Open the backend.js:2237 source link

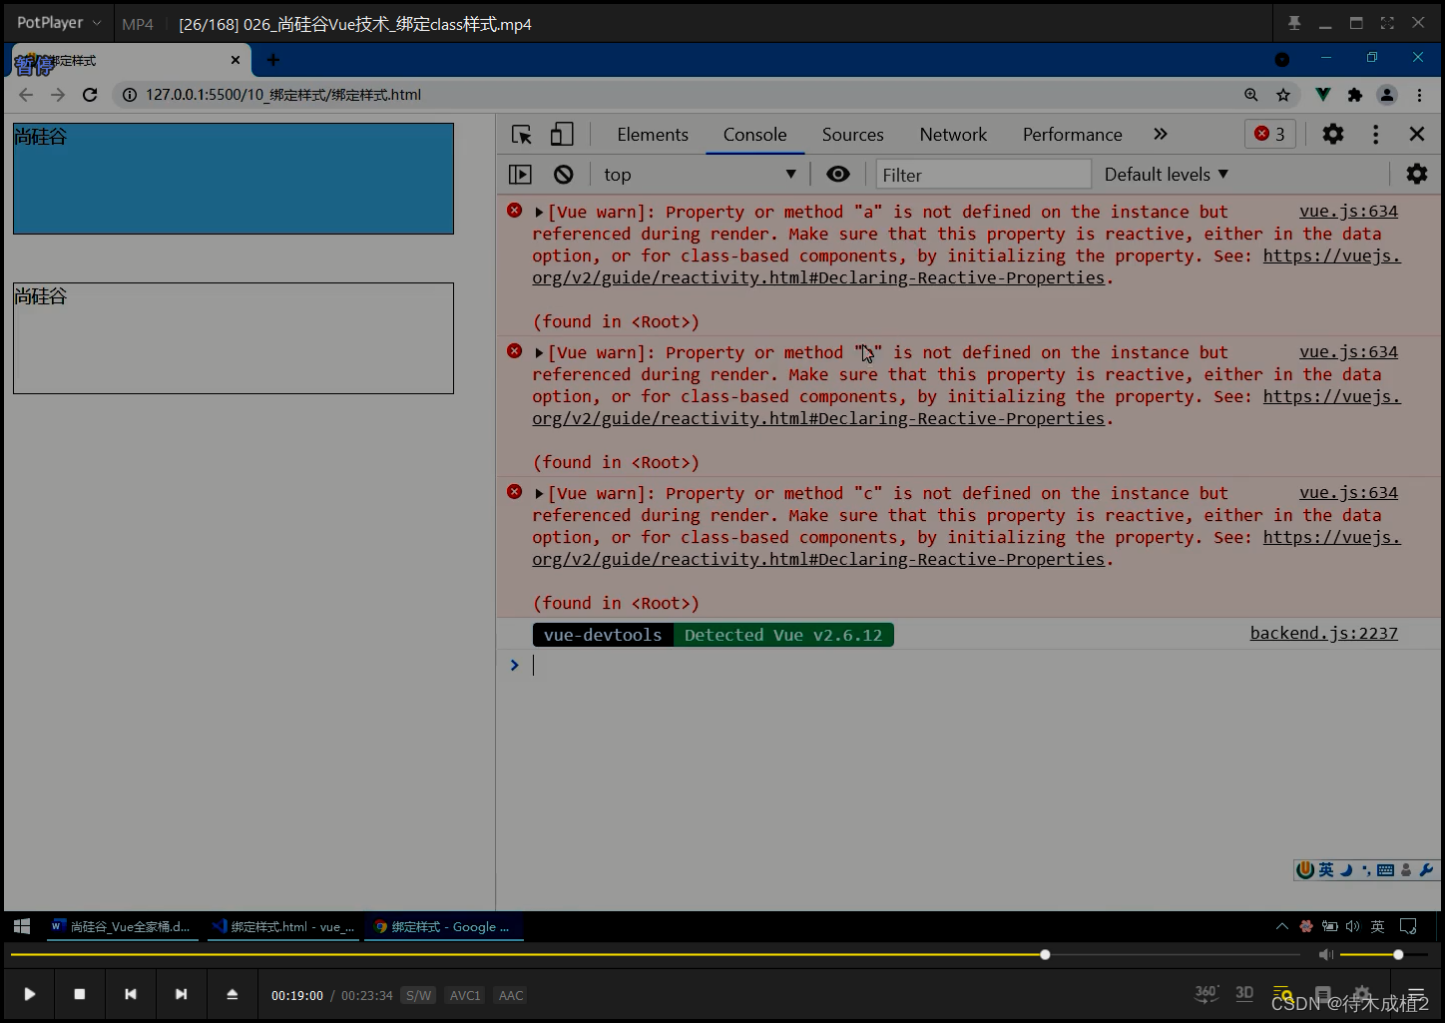1323,633
